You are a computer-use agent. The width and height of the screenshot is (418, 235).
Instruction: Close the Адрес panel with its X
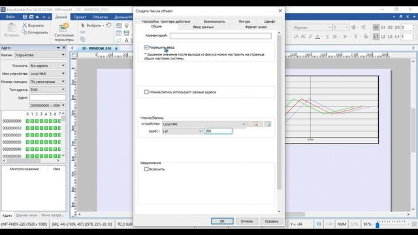(x=64, y=48)
